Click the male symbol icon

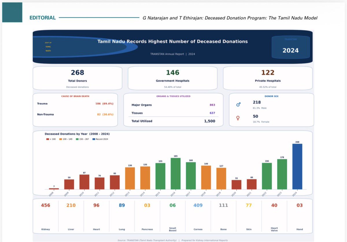pyautogui.click(x=238, y=105)
